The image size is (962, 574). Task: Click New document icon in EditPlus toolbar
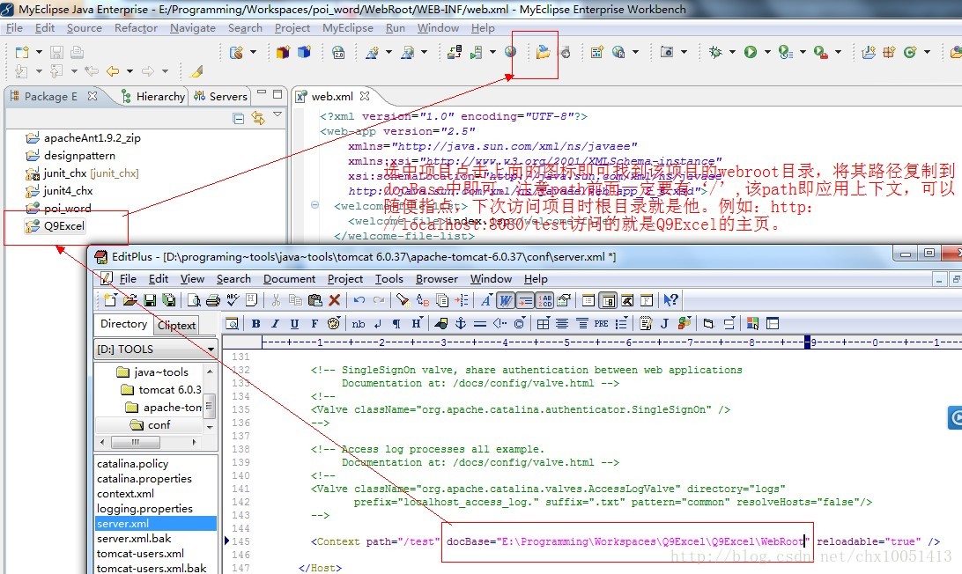point(110,300)
